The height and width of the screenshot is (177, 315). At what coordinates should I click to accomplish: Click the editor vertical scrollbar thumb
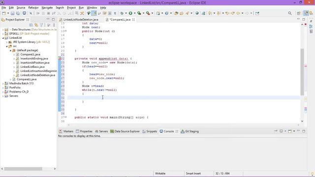pos(302,72)
